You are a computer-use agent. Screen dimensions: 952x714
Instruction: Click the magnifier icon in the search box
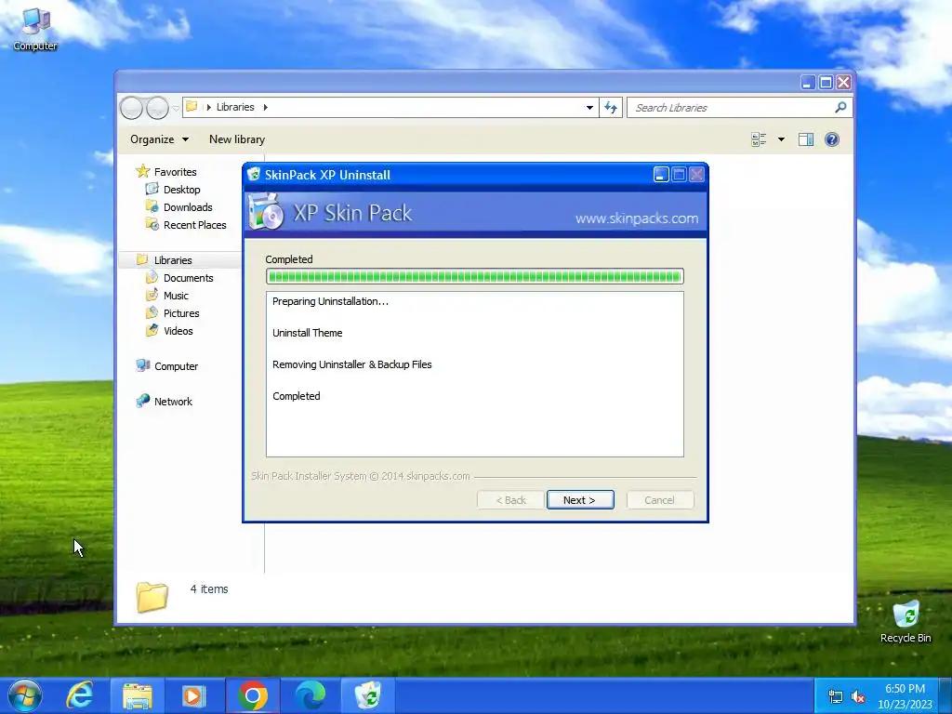coord(840,108)
